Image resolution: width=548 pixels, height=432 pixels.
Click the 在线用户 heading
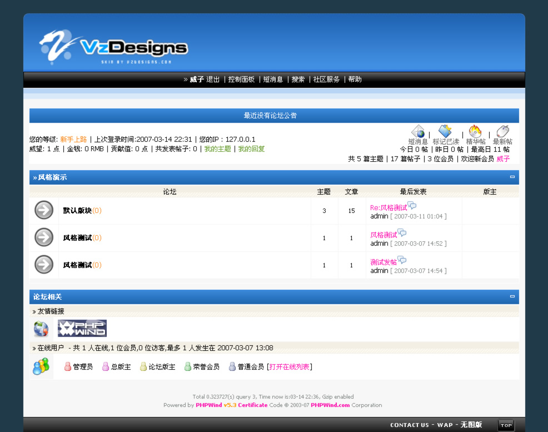pos(51,347)
